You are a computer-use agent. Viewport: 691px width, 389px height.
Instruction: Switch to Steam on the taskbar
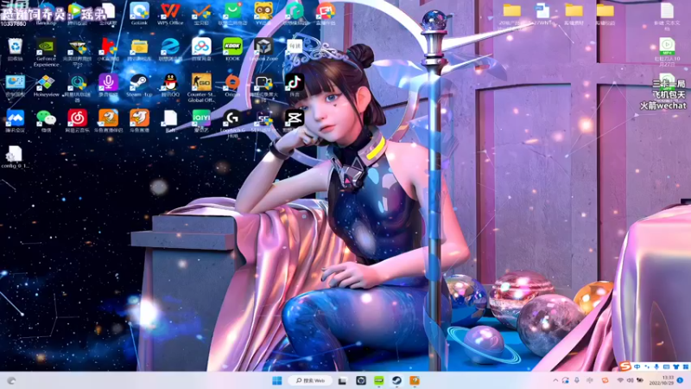pyautogui.click(x=396, y=380)
